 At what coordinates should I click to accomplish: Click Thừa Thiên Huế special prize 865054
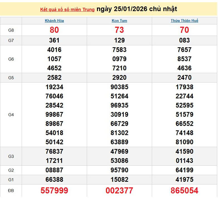[x=184, y=190]
